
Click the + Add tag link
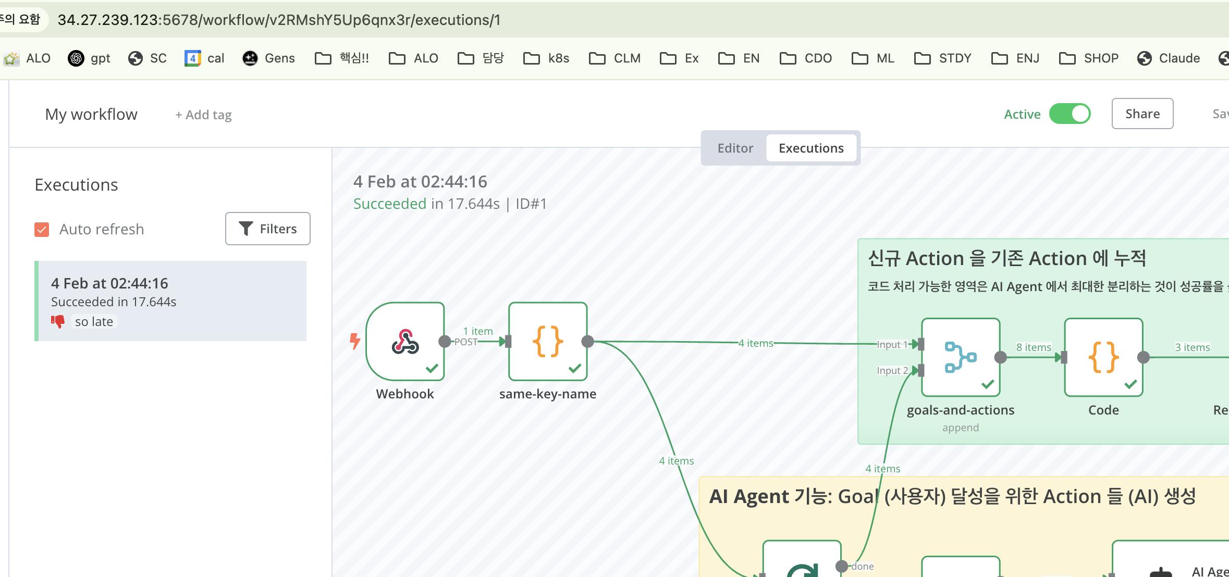pyautogui.click(x=203, y=115)
